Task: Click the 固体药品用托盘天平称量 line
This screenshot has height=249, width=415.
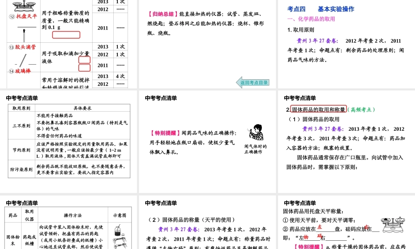Action: point(313,211)
